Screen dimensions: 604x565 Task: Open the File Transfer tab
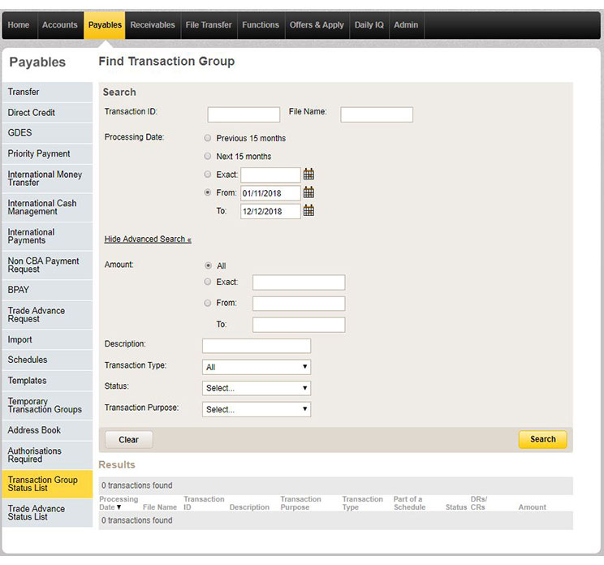click(209, 25)
